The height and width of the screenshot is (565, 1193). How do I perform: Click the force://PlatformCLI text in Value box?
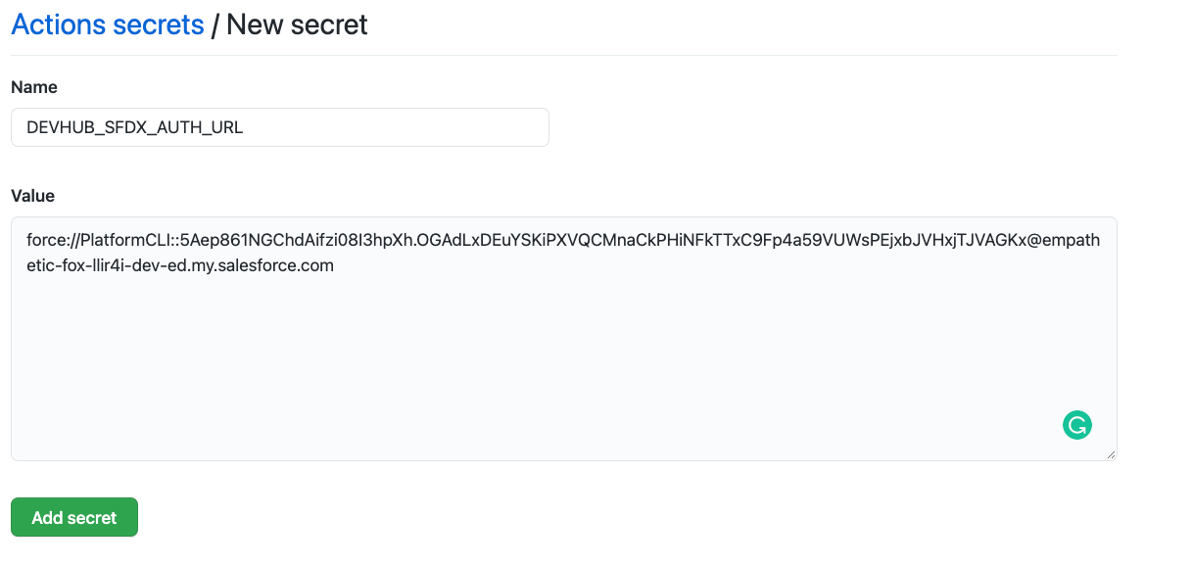pos(109,240)
